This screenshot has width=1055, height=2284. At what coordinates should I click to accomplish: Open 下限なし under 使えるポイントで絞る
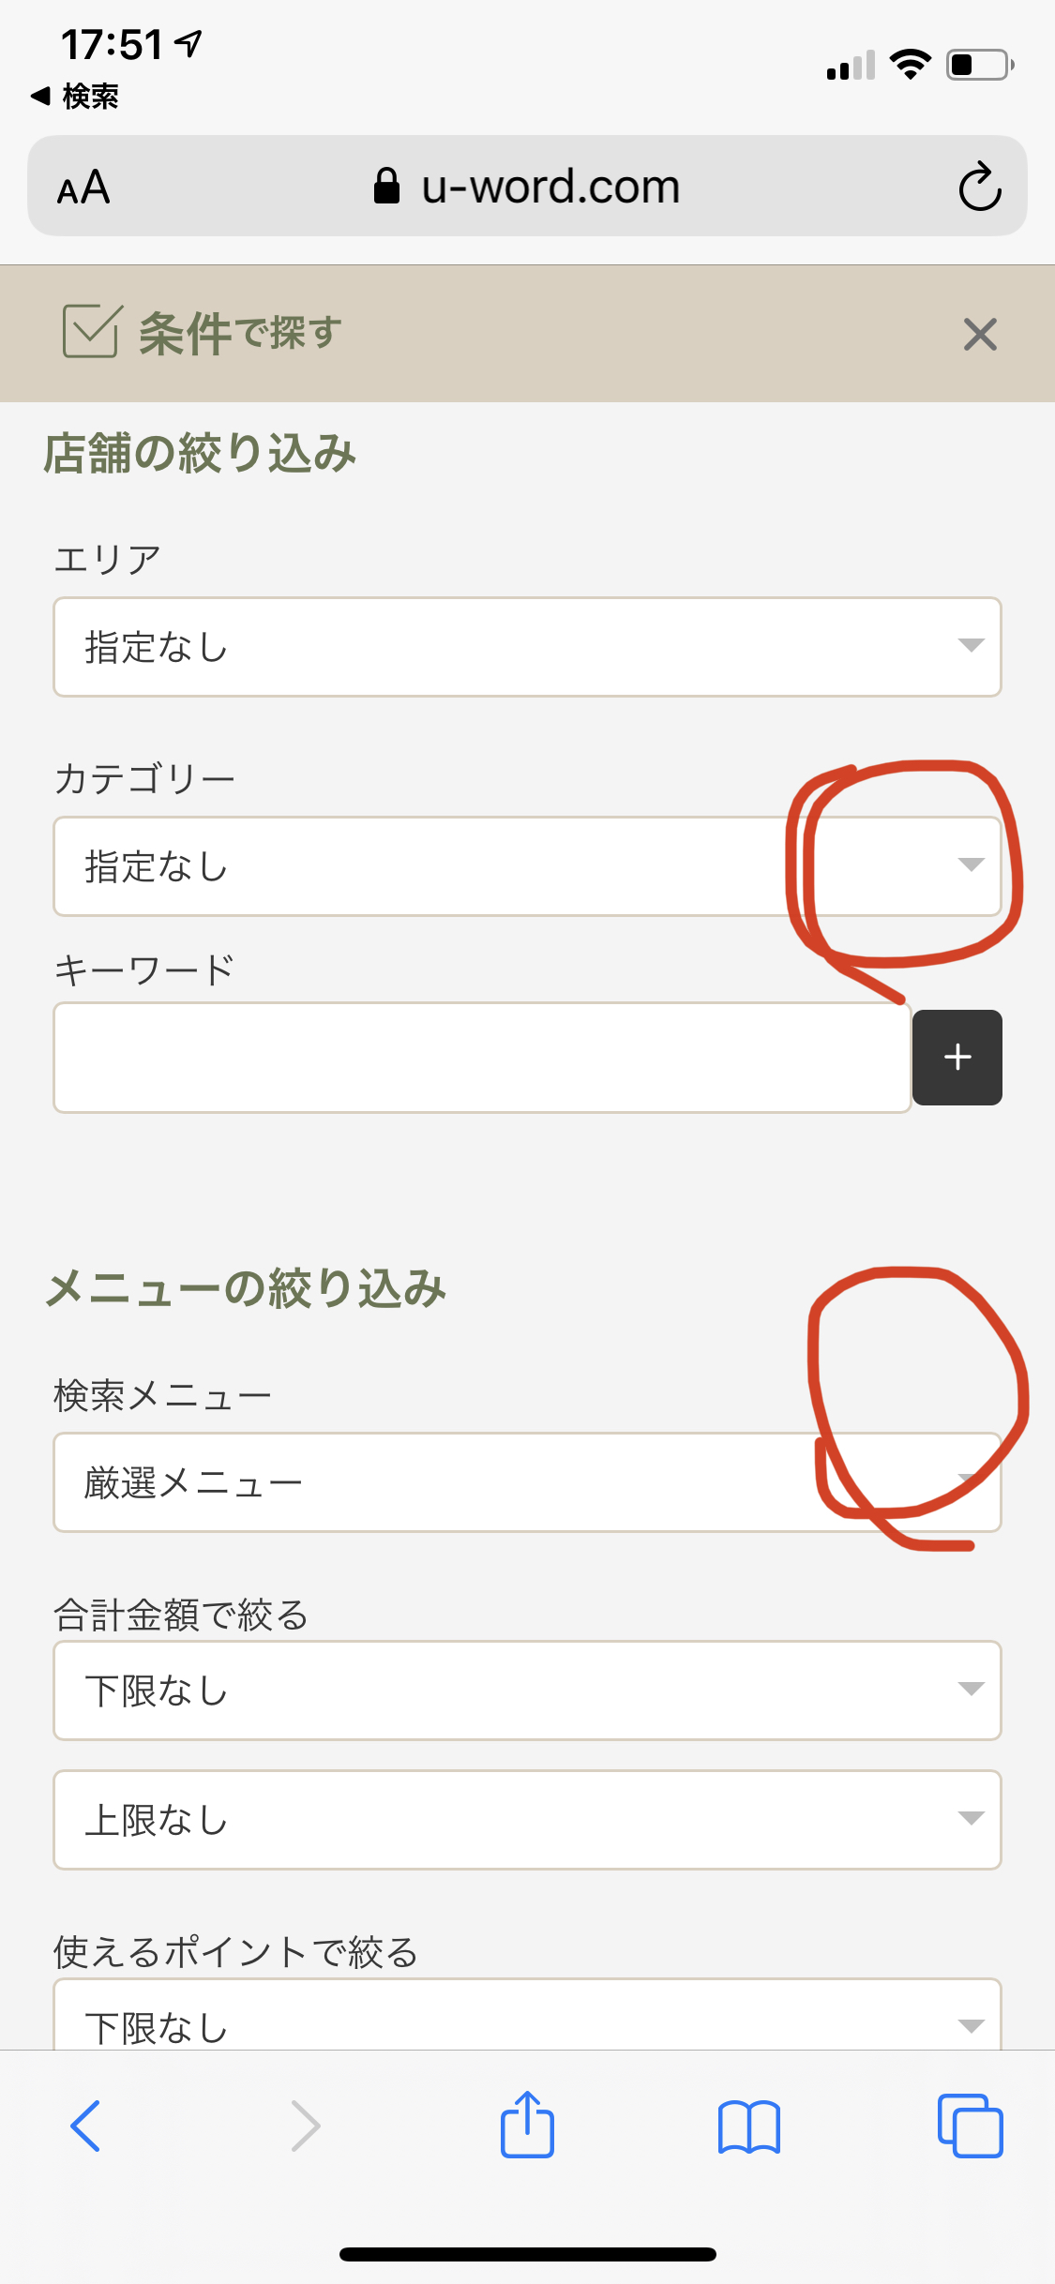527,2016
